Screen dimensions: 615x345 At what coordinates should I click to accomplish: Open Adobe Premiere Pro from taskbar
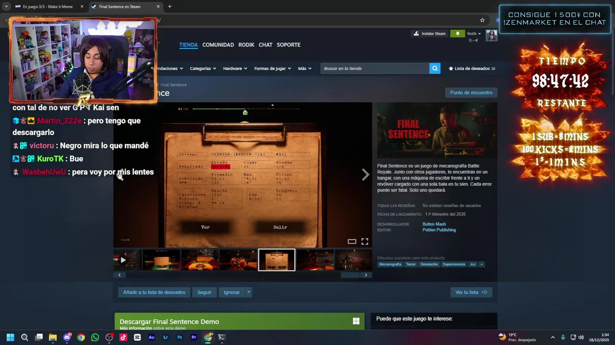(194, 337)
